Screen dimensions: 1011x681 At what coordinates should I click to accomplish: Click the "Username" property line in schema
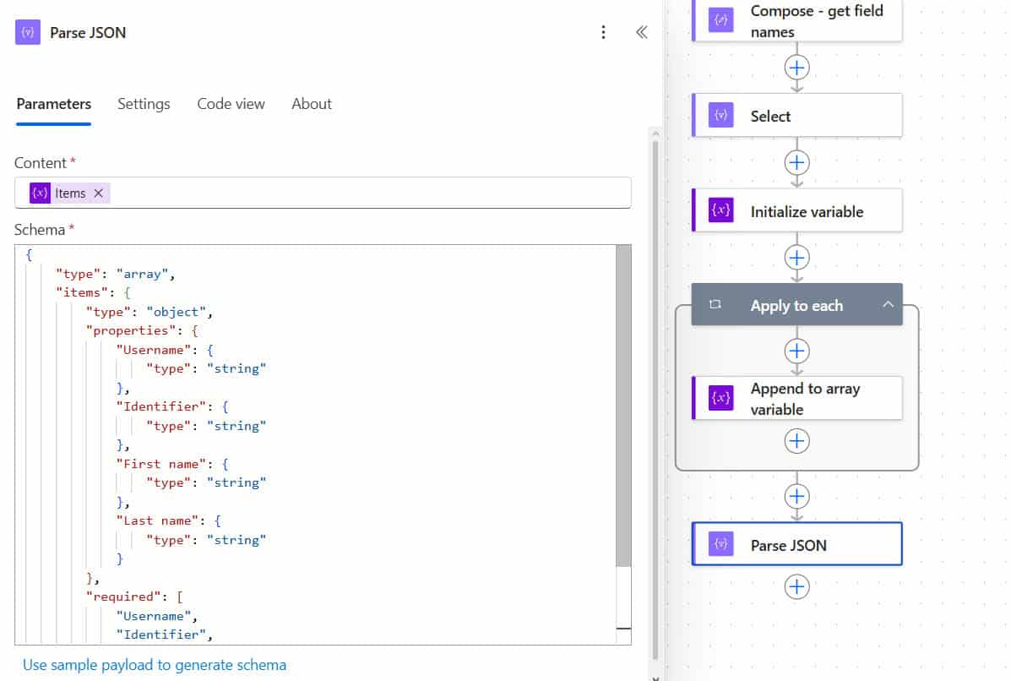coord(165,350)
